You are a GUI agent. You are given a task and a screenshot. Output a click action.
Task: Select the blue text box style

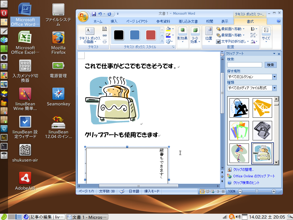(135, 35)
